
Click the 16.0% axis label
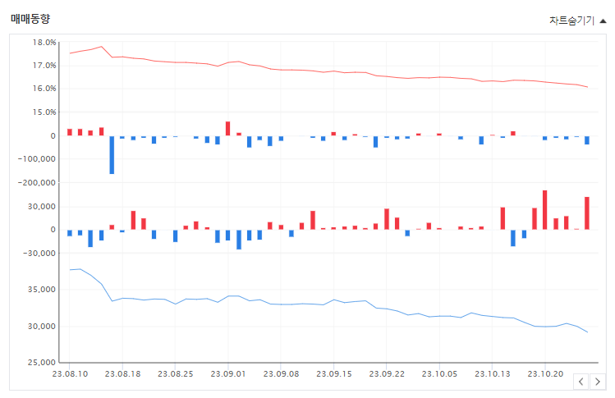(44, 89)
